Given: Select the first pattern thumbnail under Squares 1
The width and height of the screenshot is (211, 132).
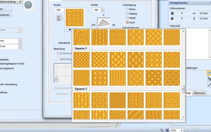Looking at the screenshot, I should click(x=81, y=60).
